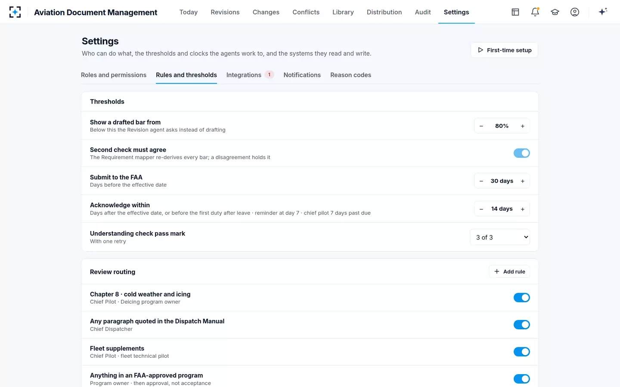Decrease Submit to the FAA days
The width and height of the screenshot is (620, 387).
[481, 181]
